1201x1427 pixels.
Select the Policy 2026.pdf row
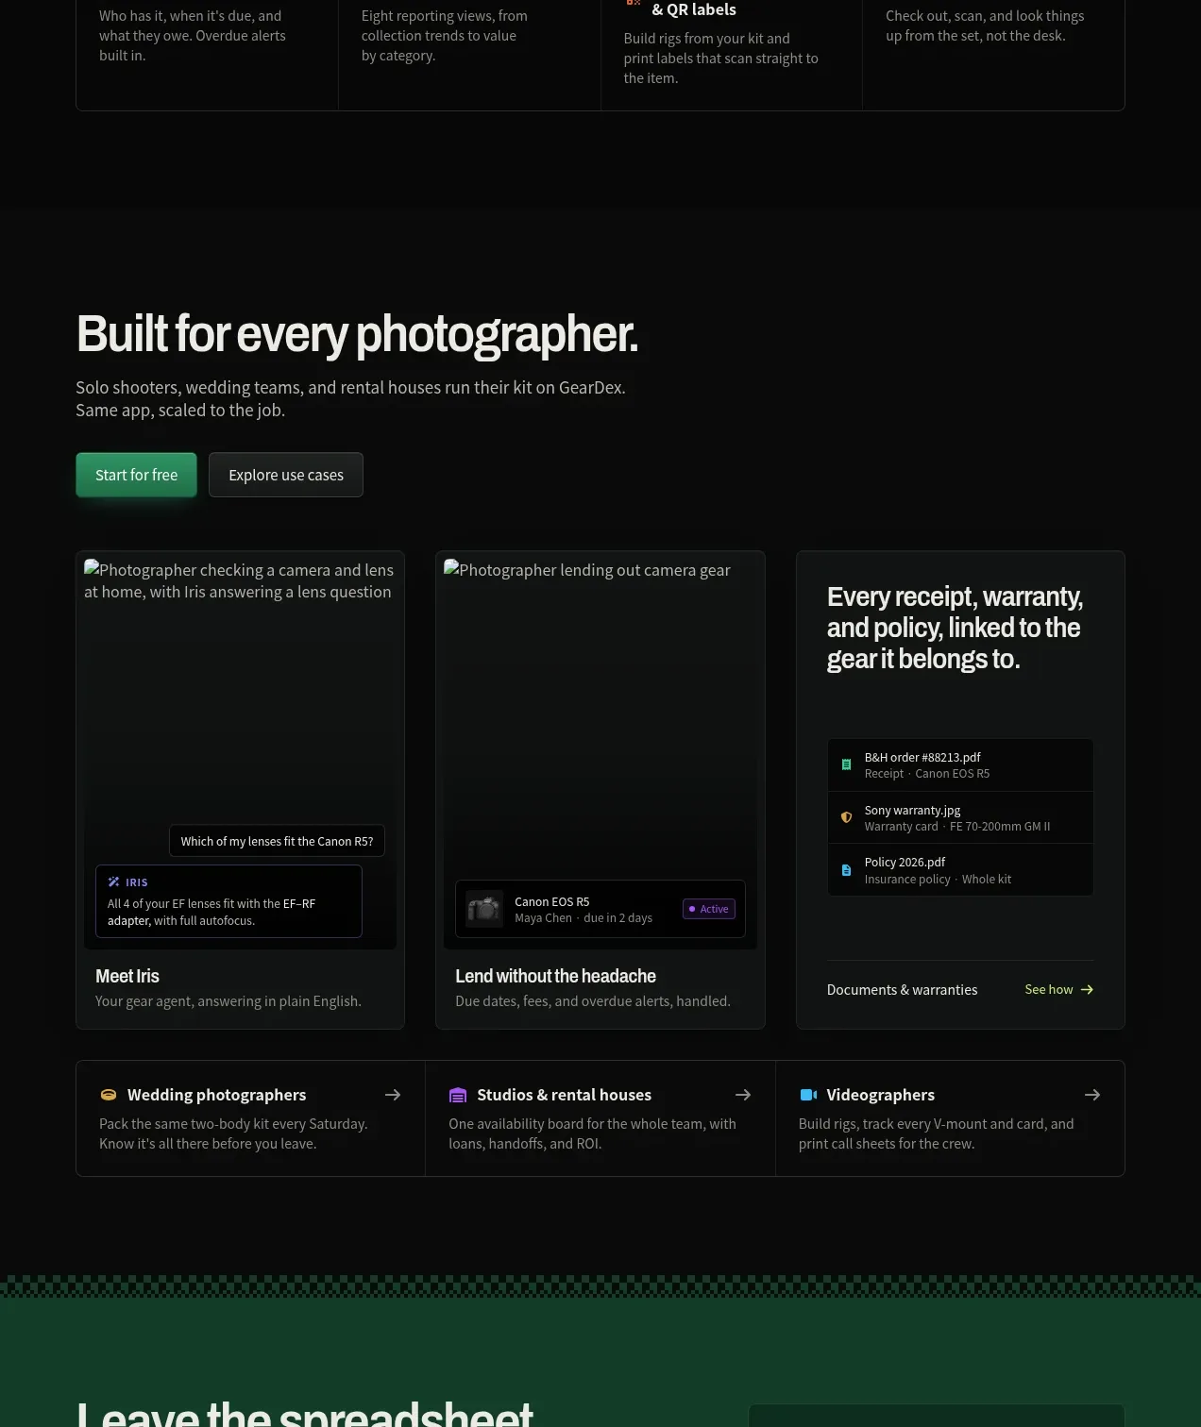point(960,870)
